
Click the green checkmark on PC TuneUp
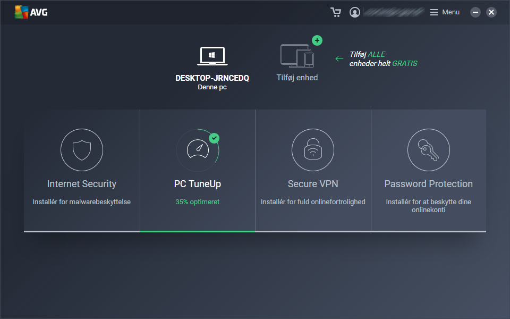point(214,138)
